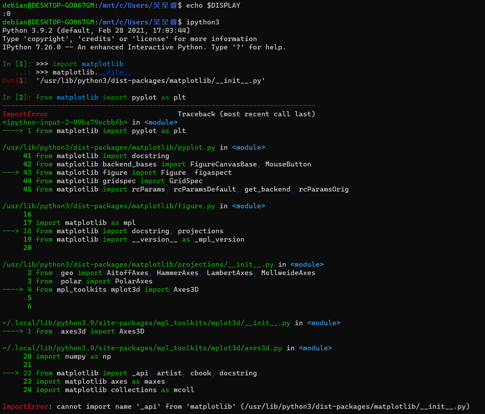
Task: Click the mplot3d/axes3d.py file path
Action: [x=142, y=348]
